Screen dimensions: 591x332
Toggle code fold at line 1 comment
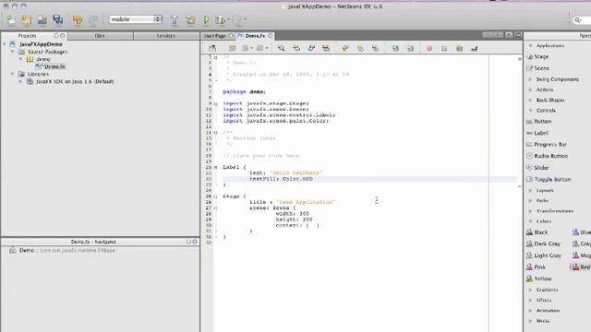click(216, 57)
